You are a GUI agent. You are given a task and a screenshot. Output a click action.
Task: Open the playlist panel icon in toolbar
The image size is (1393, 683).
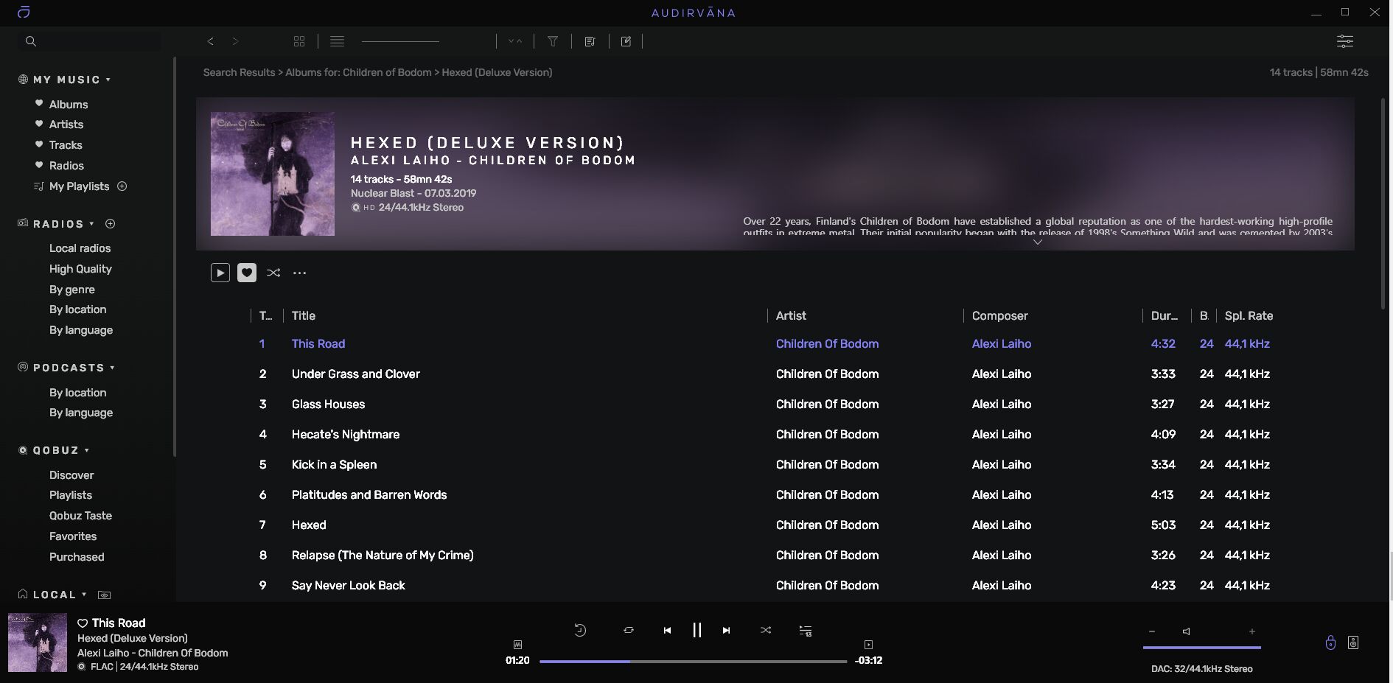pyautogui.click(x=590, y=41)
